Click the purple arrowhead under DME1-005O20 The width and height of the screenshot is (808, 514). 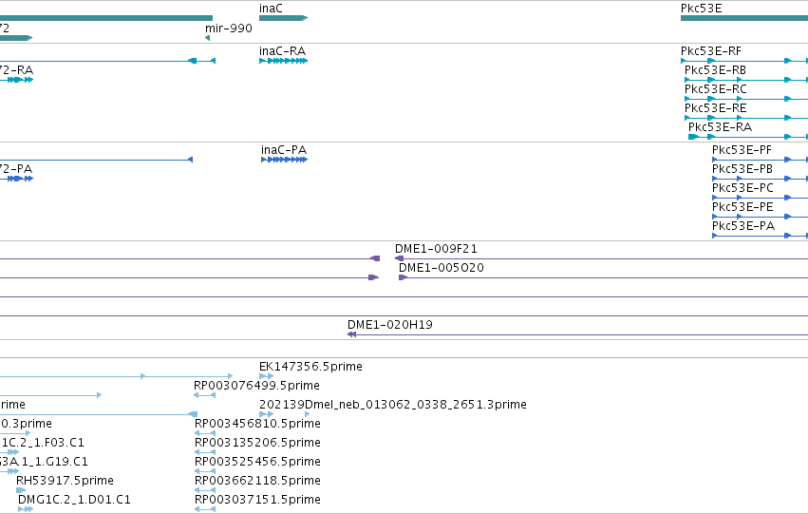[x=403, y=277]
